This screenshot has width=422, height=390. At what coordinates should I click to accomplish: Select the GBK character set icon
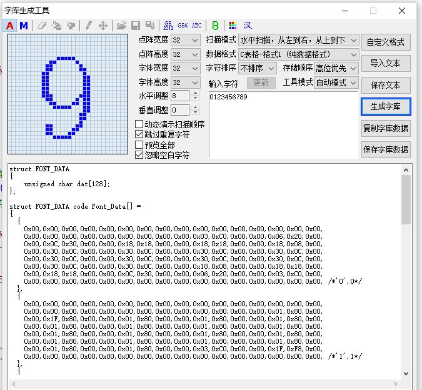pyautogui.click(x=183, y=26)
